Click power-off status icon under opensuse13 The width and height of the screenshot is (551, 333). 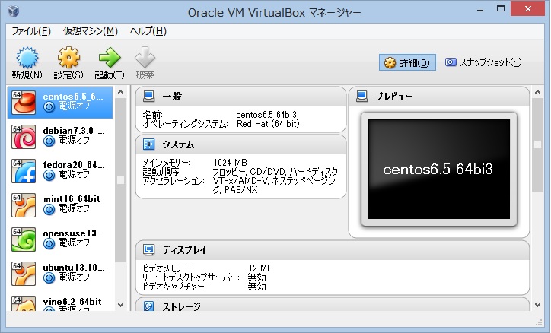point(49,243)
